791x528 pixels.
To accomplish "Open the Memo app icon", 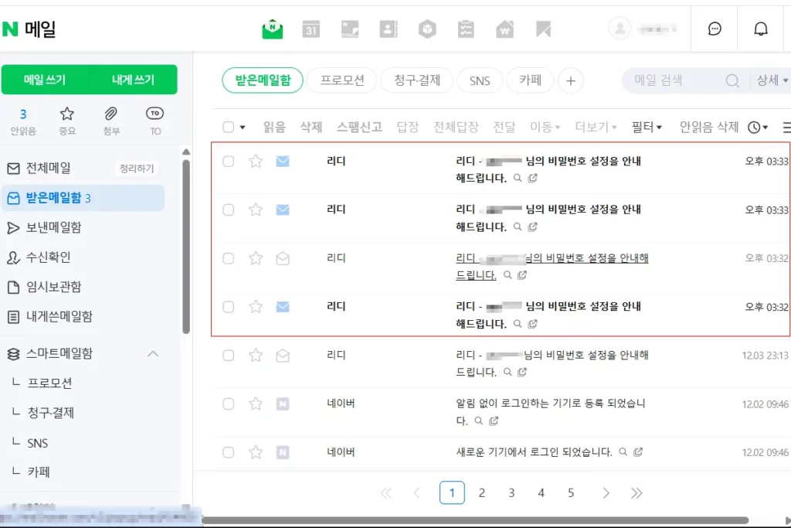I will (350, 29).
